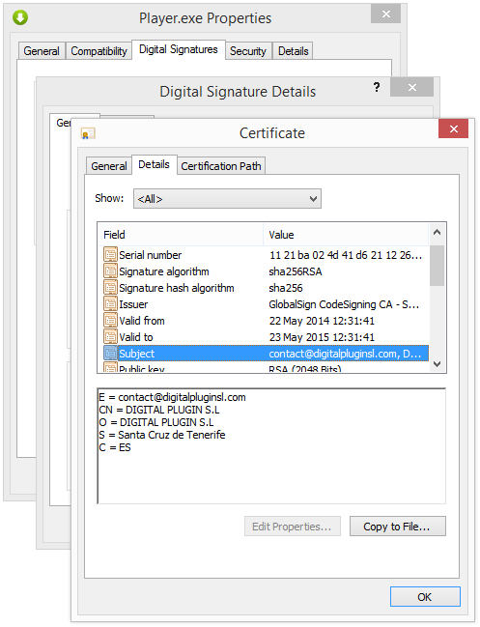The image size is (480, 627).
Task: Open Details tab in Player.exe Properties
Action: coord(293,51)
